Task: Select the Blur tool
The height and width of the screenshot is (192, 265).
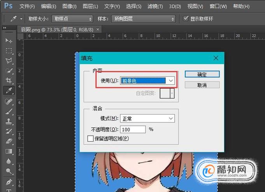Action: pos(9,161)
